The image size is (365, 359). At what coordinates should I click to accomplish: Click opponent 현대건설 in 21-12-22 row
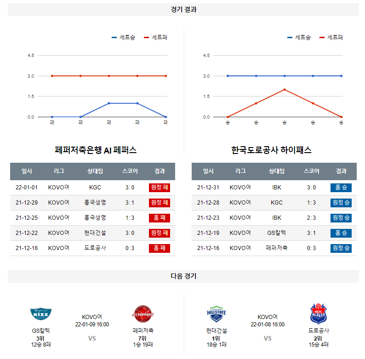click(x=95, y=233)
